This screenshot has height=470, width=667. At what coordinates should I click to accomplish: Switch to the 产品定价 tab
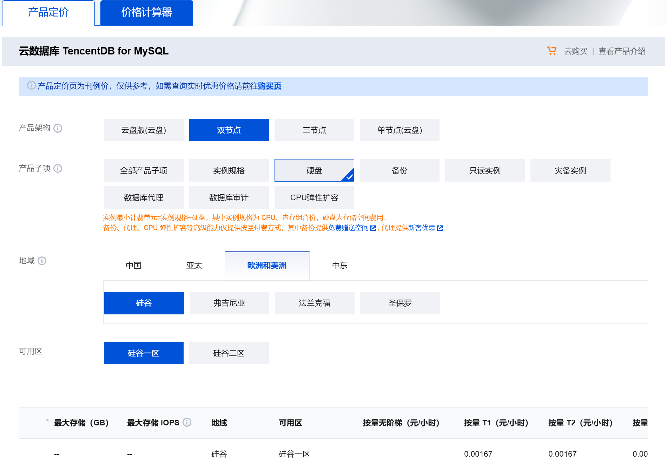click(48, 13)
